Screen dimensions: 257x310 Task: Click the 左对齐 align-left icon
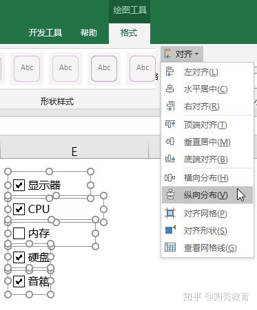[169, 71]
